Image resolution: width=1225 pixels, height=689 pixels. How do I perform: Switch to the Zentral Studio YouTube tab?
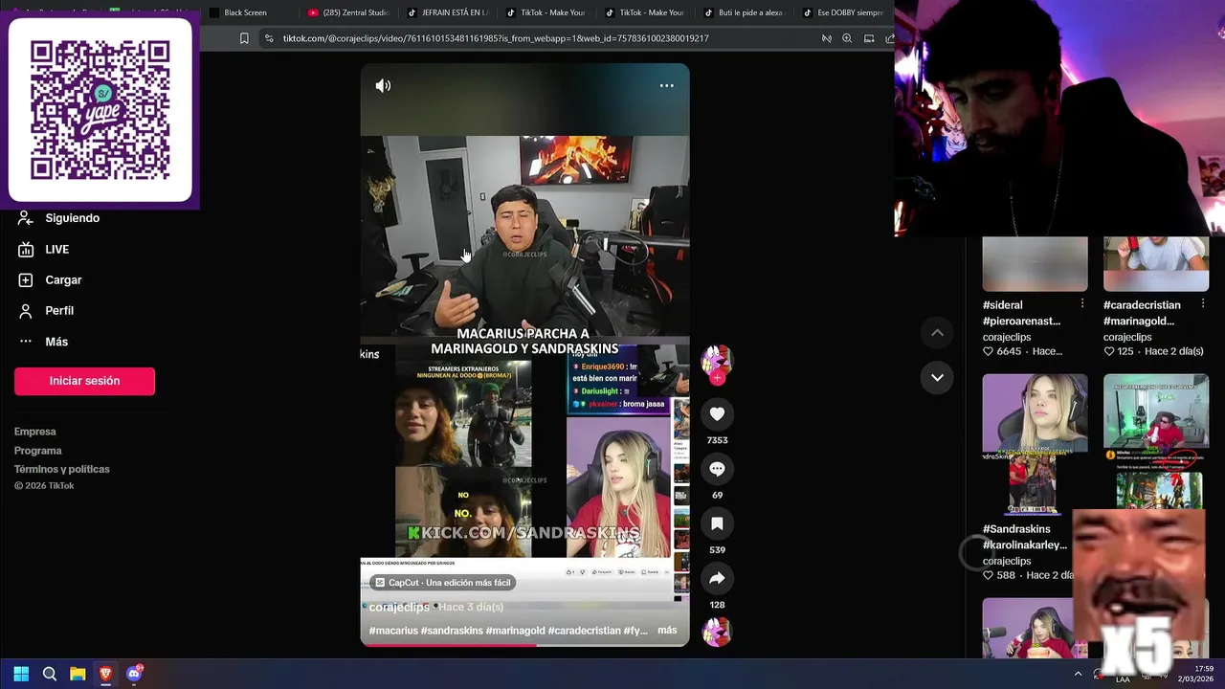348,12
